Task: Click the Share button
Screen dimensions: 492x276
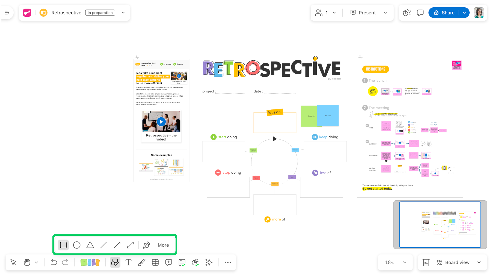Action: pos(444,13)
